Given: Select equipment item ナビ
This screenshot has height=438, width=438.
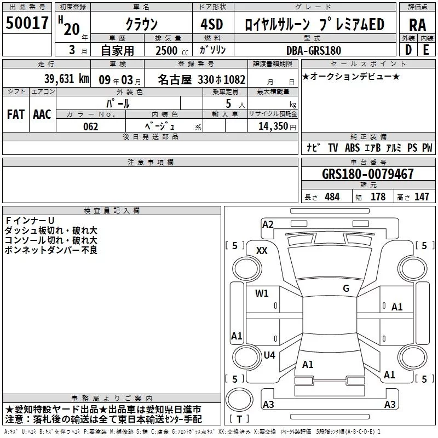Looking at the screenshot, I should coord(313,147).
